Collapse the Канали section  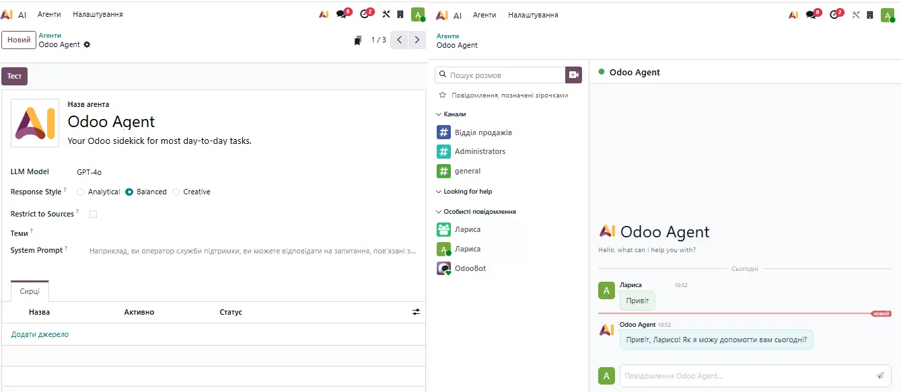(x=451, y=114)
